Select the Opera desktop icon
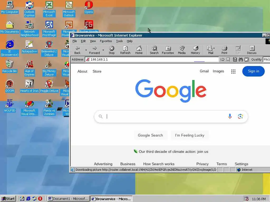Viewport: 270px width, 202px height. [x=89, y=7]
